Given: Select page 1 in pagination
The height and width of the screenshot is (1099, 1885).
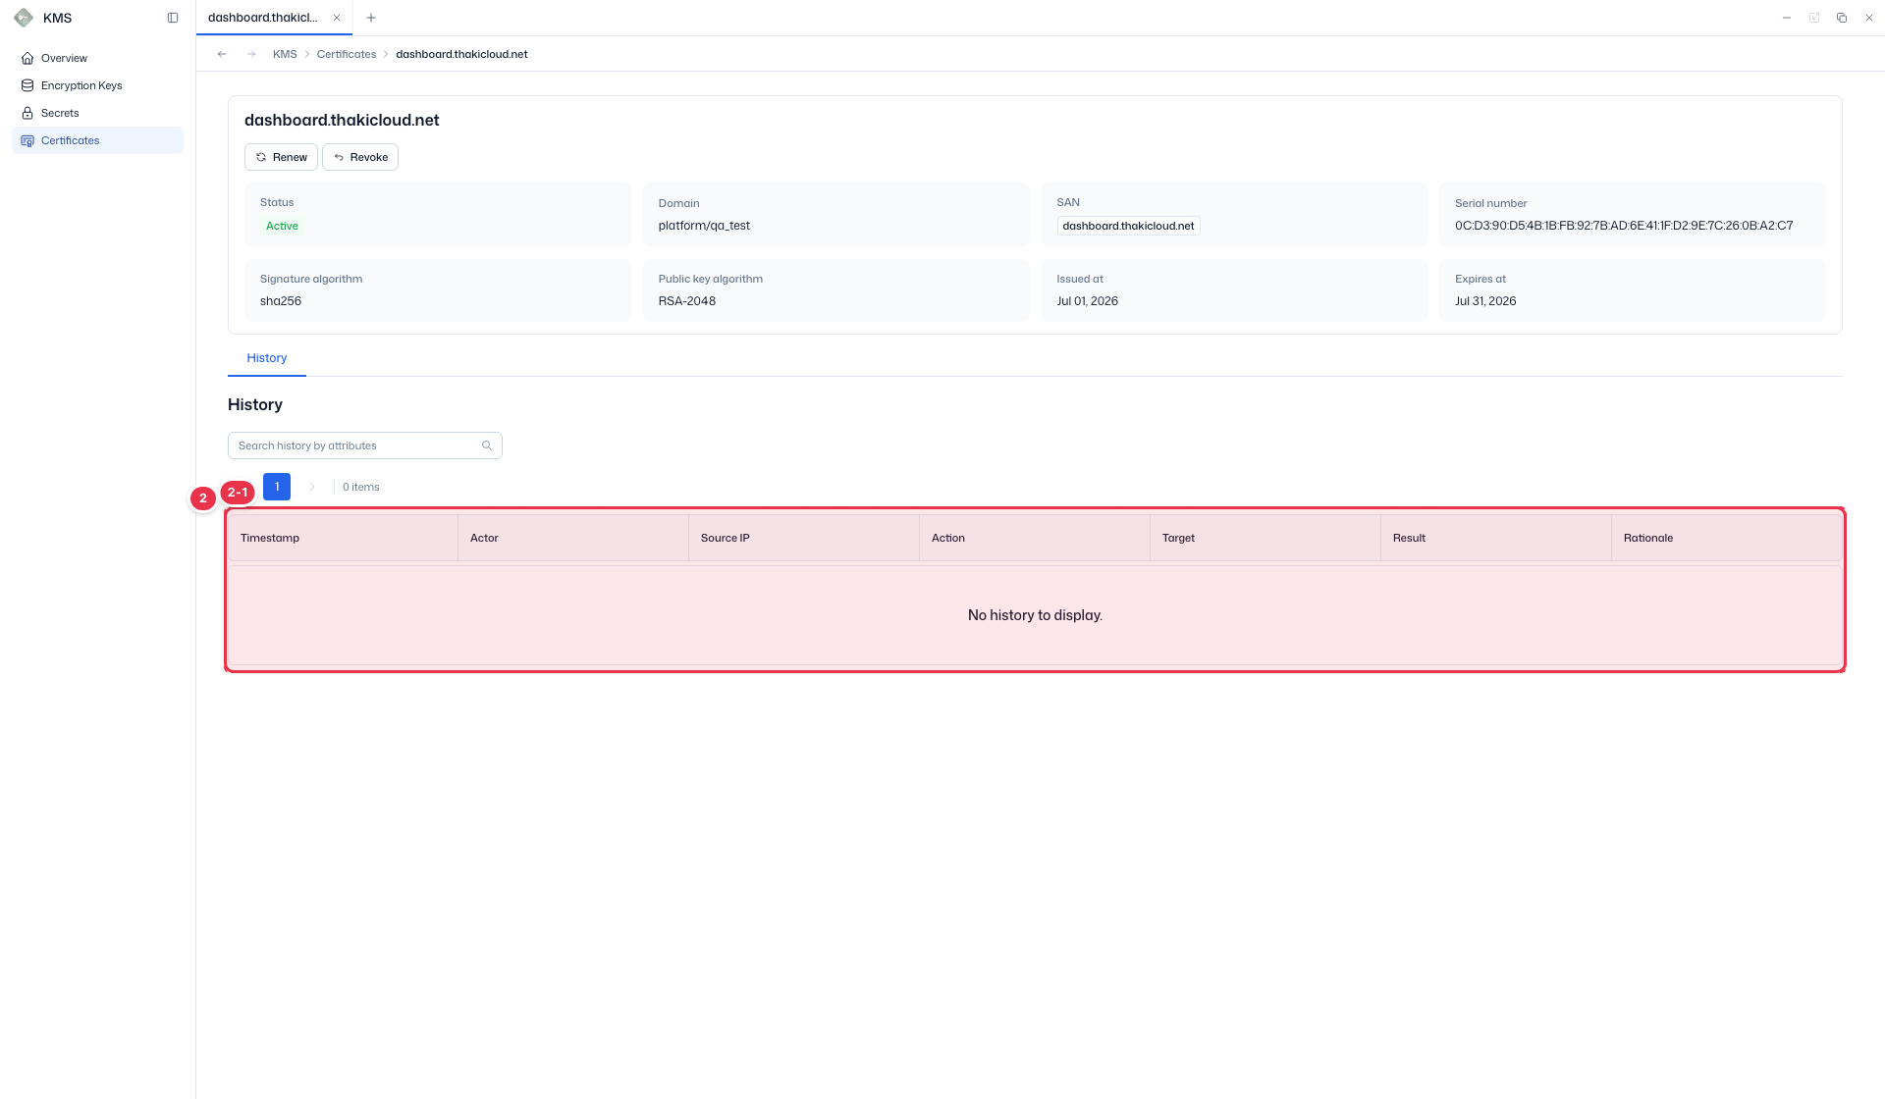Looking at the screenshot, I should (277, 487).
